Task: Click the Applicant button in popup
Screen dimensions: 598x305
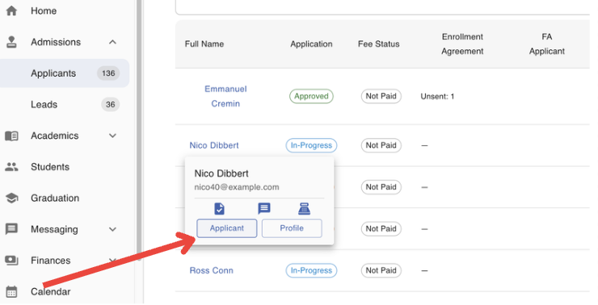Action: coord(227,228)
